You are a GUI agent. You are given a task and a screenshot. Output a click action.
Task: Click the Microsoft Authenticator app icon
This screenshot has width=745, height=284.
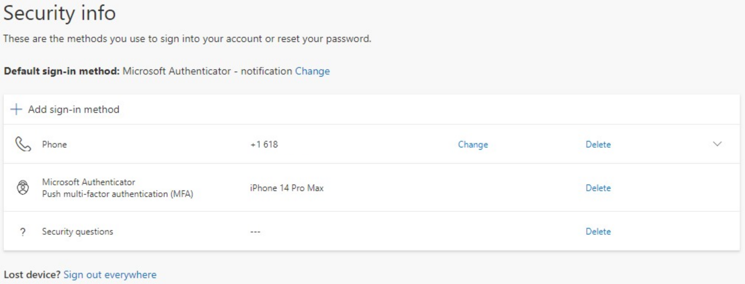[23, 188]
